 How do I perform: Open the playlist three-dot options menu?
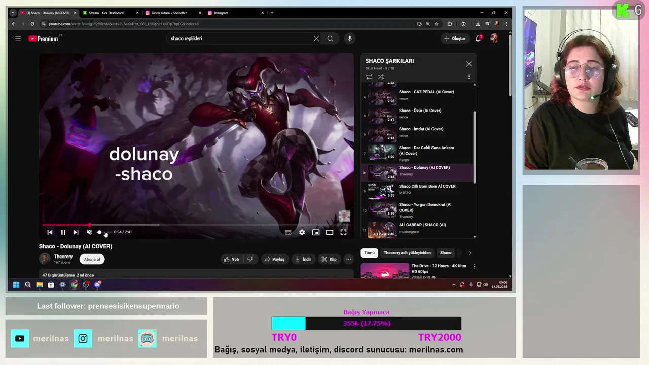pos(469,77)
